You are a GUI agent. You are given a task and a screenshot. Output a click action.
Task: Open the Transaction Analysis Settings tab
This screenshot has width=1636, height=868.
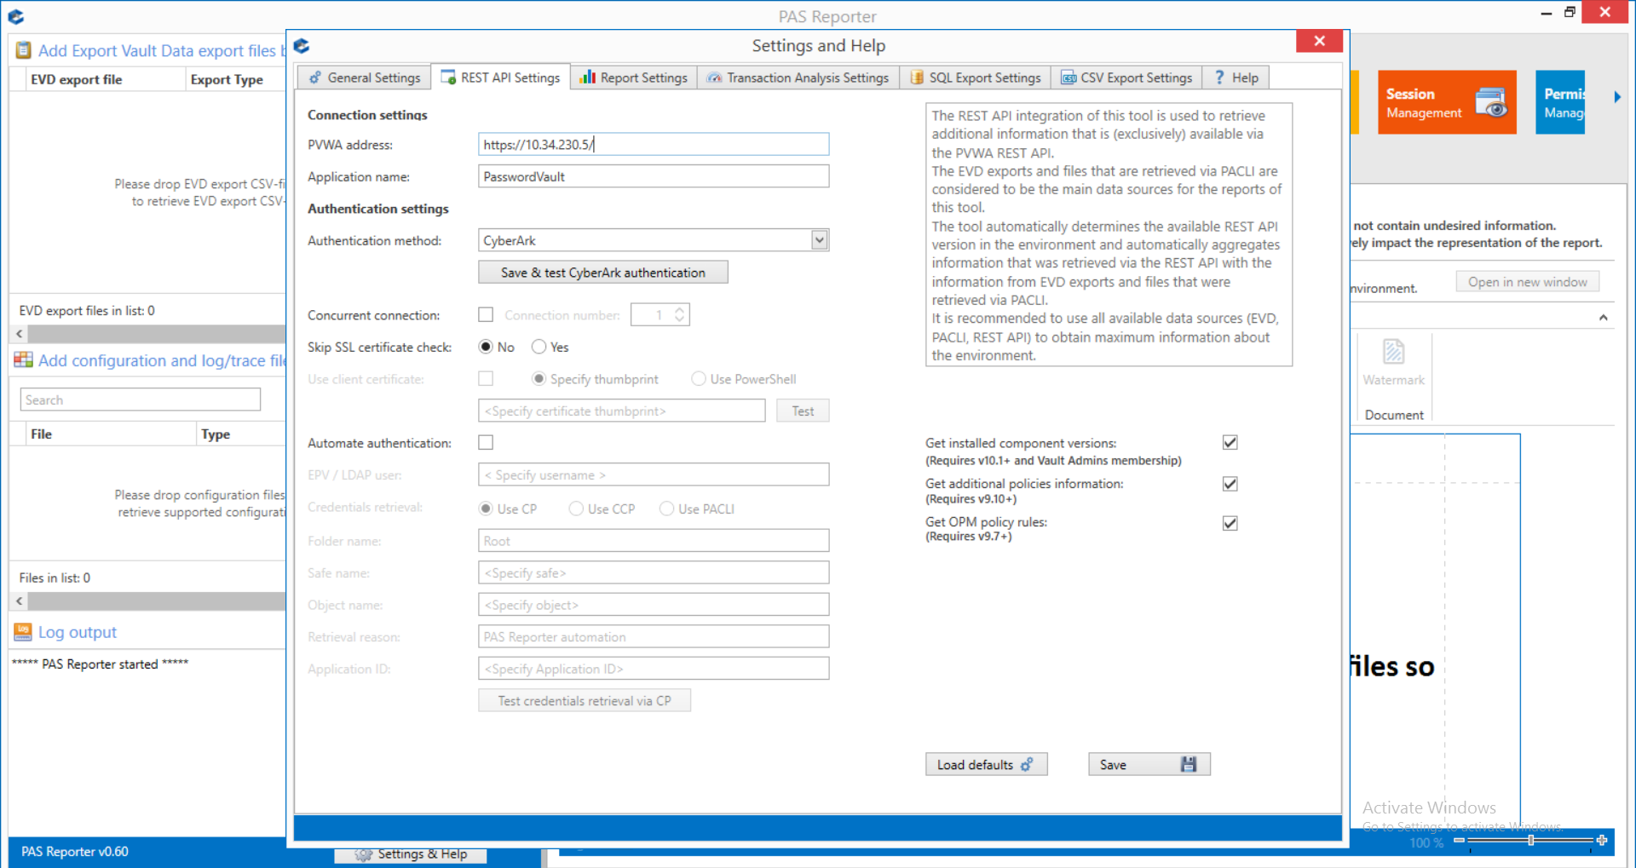(x=798, y=78)
